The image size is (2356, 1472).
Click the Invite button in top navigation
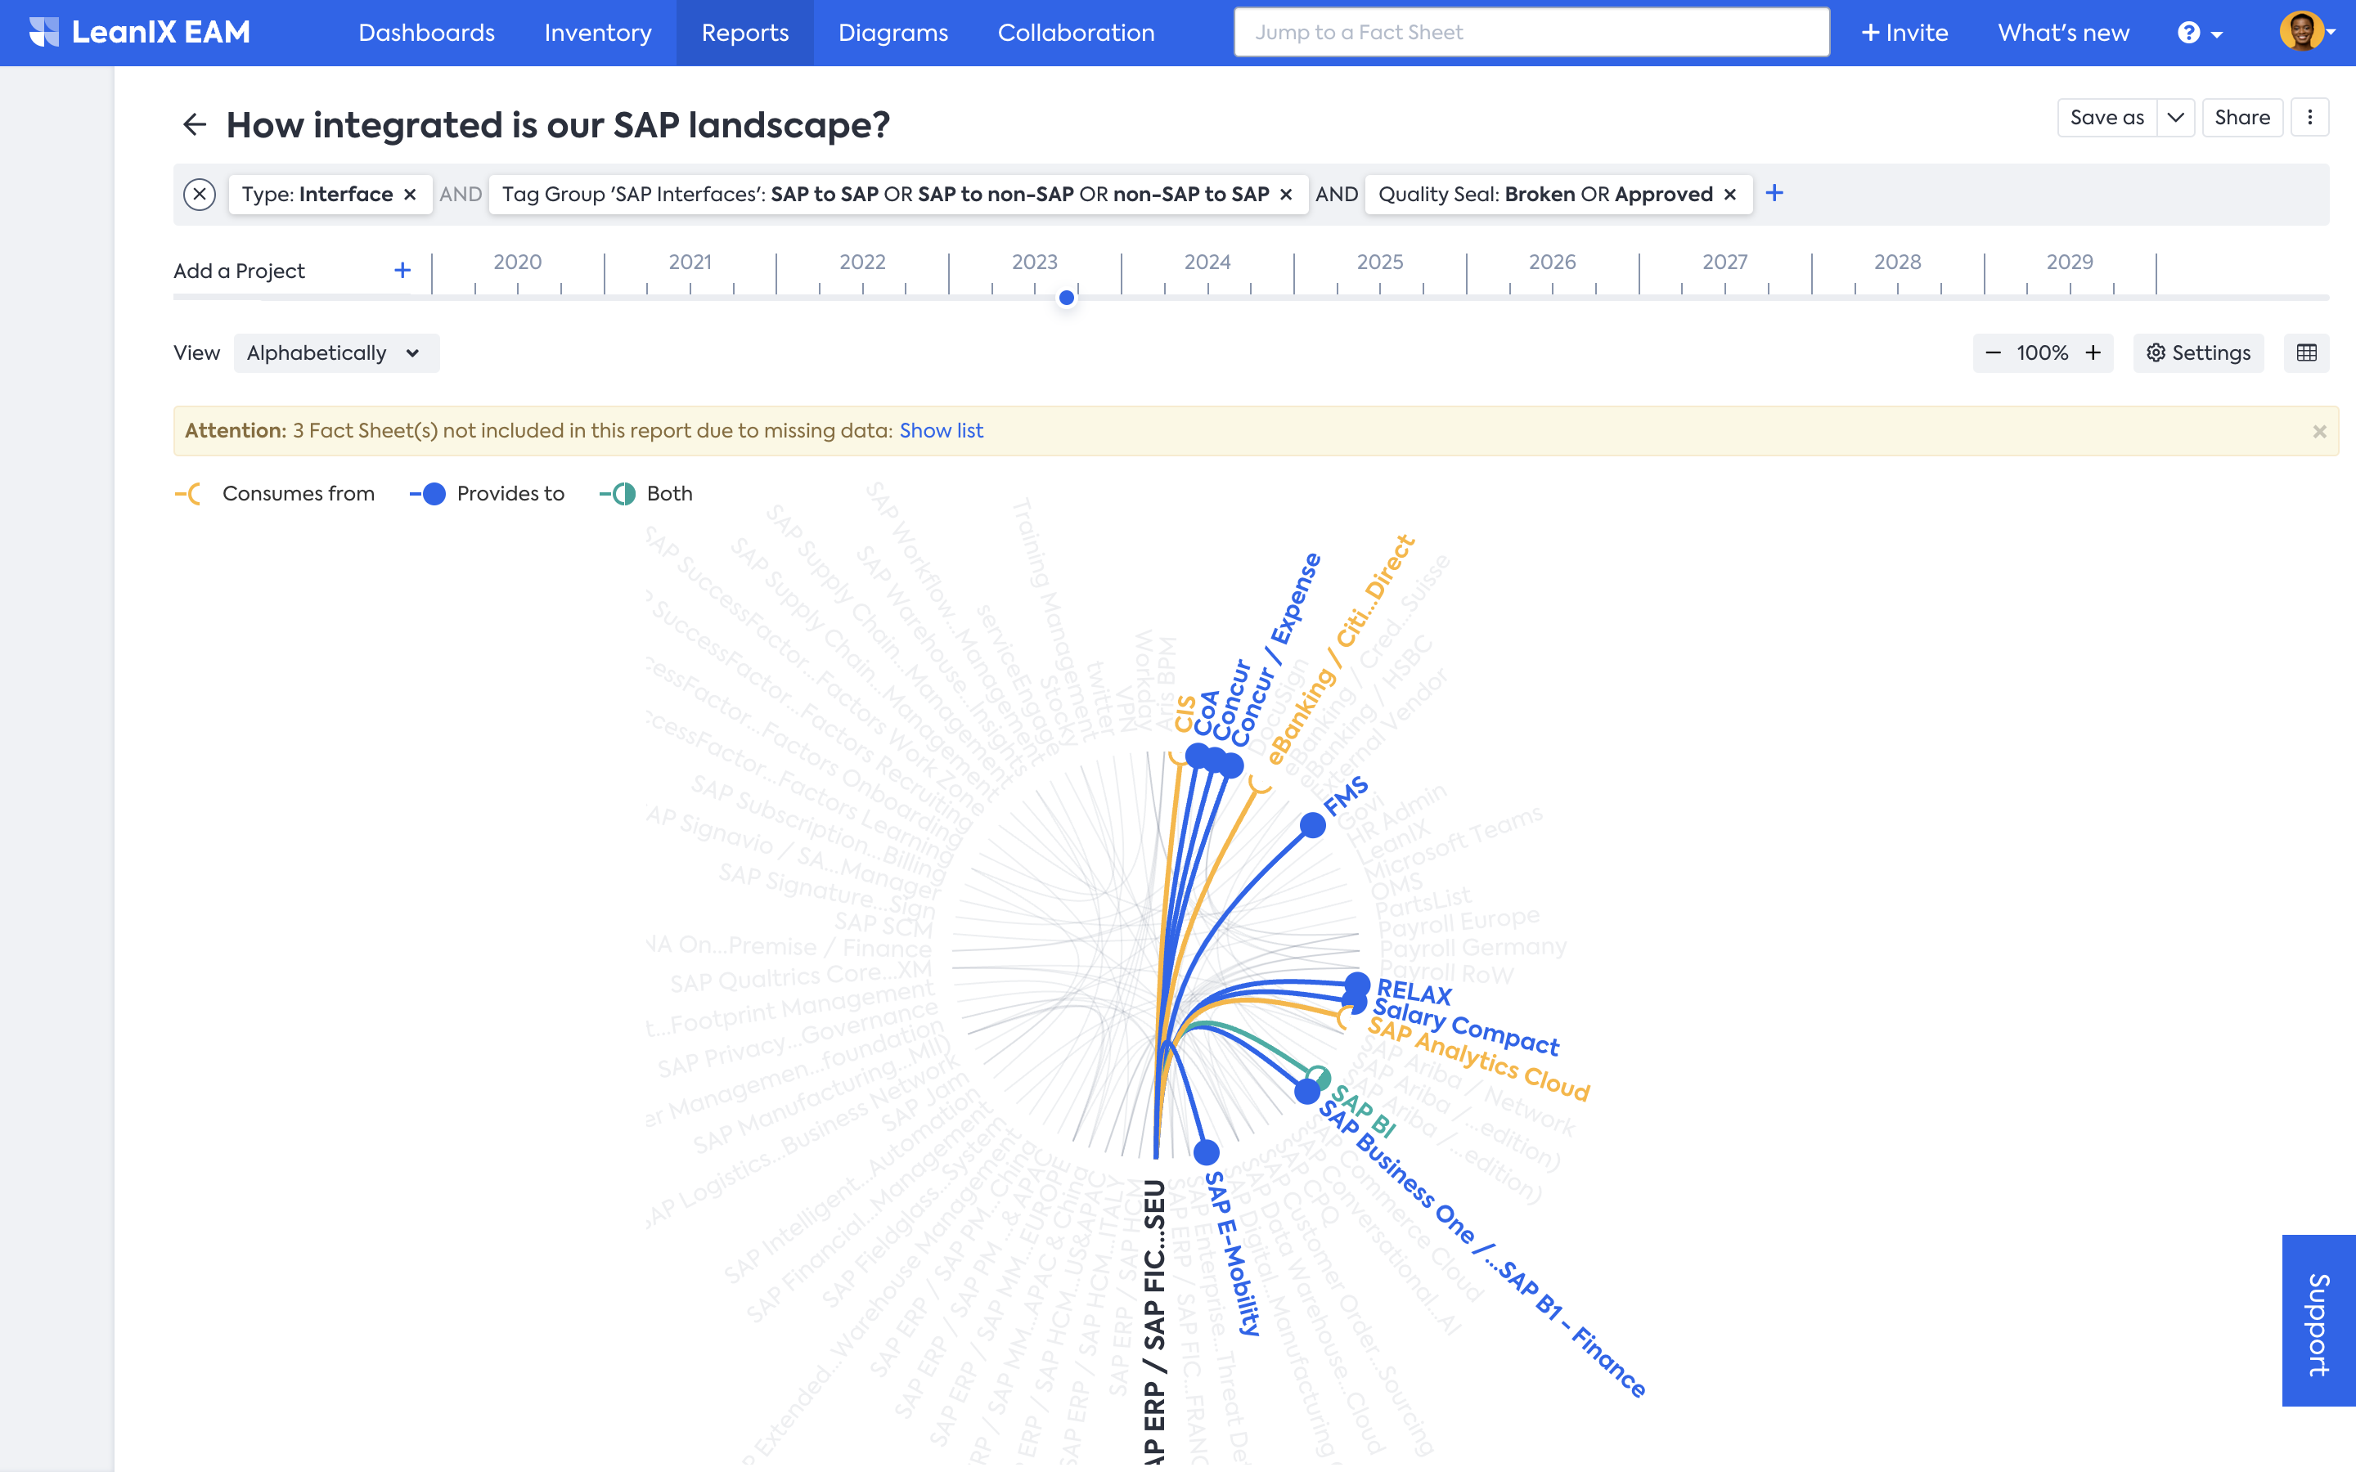click(x=1901, y=32)
